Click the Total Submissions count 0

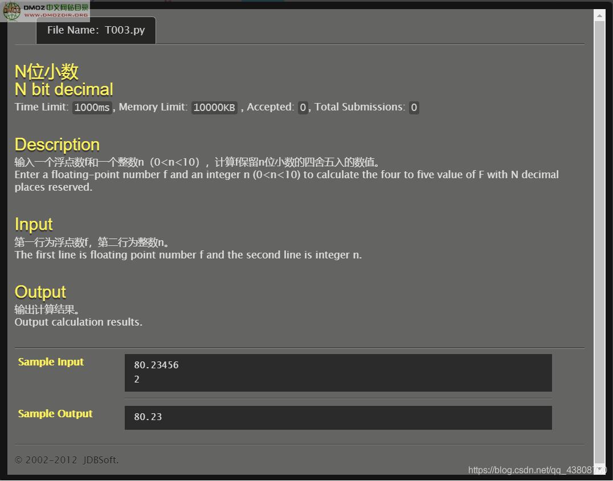coord(414,108)
